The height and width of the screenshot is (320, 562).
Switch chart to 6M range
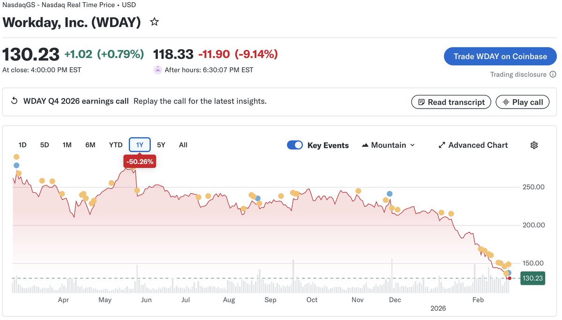(90, 145)
